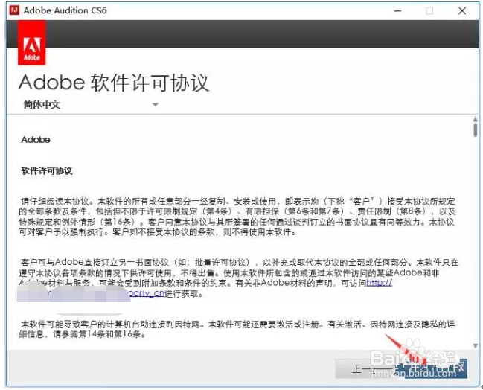Image resolution: width=483 pixels, height=390 pixels.
Task: Click the paragraph starting '请仔细阅读本协议'
Action: [x=237, y=217]
